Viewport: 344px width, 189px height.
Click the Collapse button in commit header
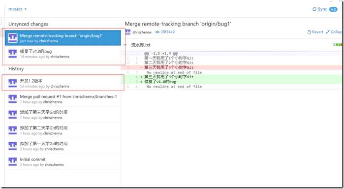334,32
